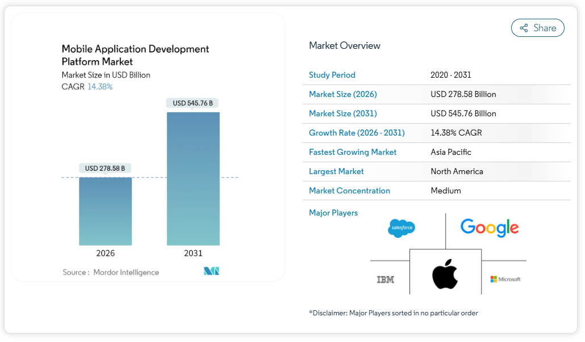Click the Market Concentration label
The width and height of the screenshot is (585, 342).
[349, 191]
